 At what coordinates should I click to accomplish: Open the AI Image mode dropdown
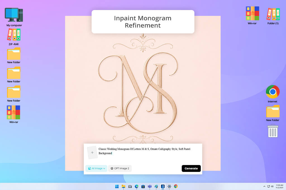pyautogui.click(x=96, y=168)
